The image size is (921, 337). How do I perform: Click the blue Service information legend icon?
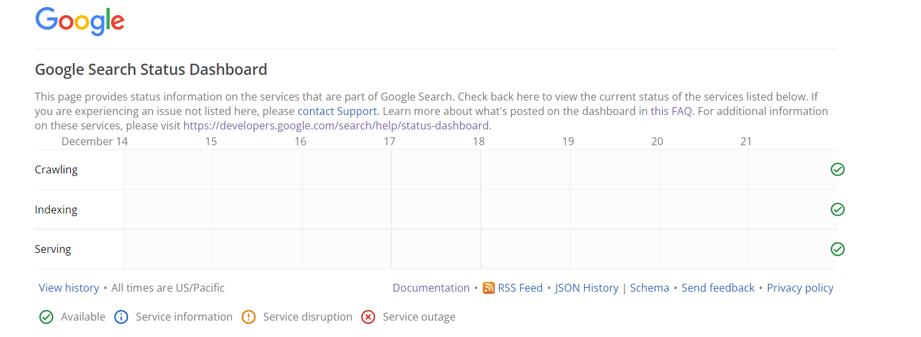pos(121,317)
